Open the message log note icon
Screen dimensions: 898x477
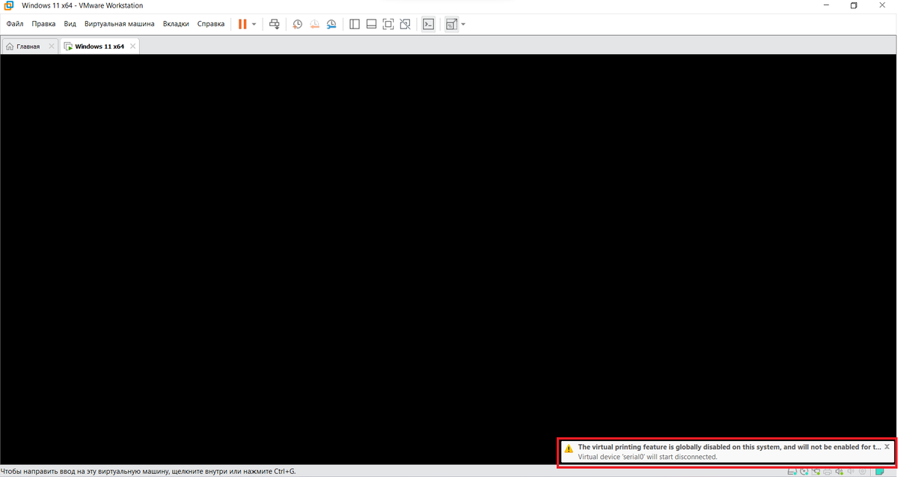879,472
